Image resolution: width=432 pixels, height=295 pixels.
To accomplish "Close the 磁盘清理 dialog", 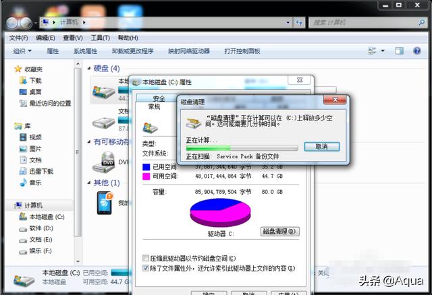I will point(335,100).
